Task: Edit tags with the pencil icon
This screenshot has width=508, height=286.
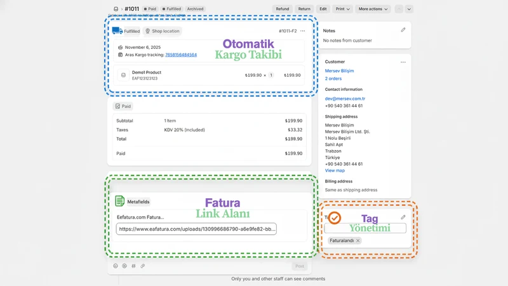Action: (x=403, y=217)
